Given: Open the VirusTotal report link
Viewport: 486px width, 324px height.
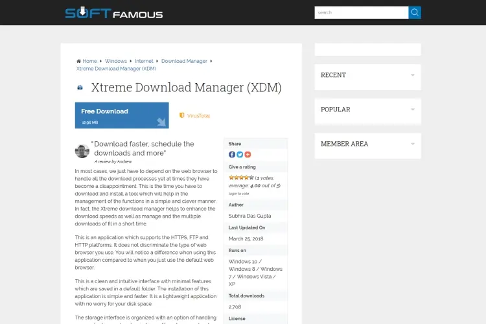Looking at the screenshot, I should coord(198,116).
